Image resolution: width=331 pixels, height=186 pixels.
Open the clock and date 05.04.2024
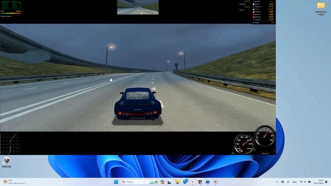pos(319,182)
